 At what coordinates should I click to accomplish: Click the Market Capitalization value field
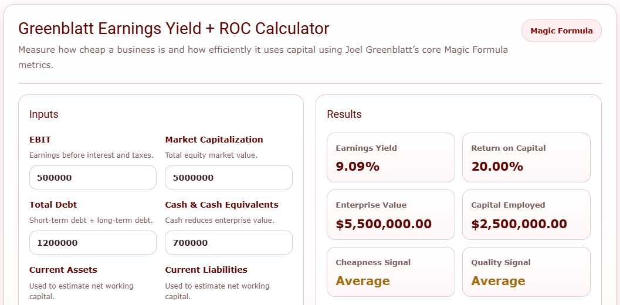coord(228,178)
